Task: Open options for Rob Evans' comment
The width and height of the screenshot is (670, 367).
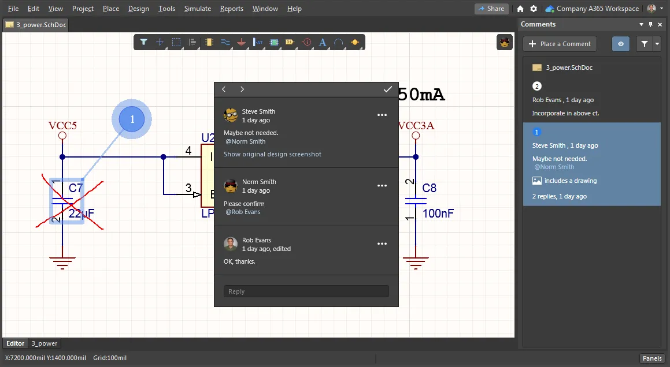Action: click(382, 244)
